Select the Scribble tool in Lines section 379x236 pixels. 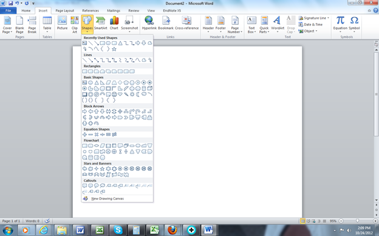(x=149, y=60)
